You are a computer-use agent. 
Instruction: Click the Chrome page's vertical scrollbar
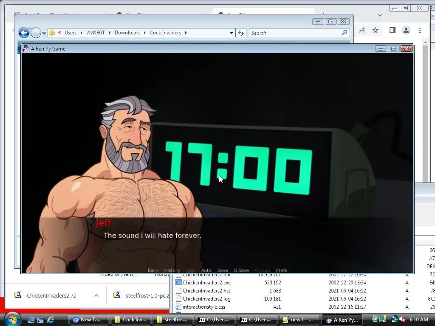click(426, 111)
